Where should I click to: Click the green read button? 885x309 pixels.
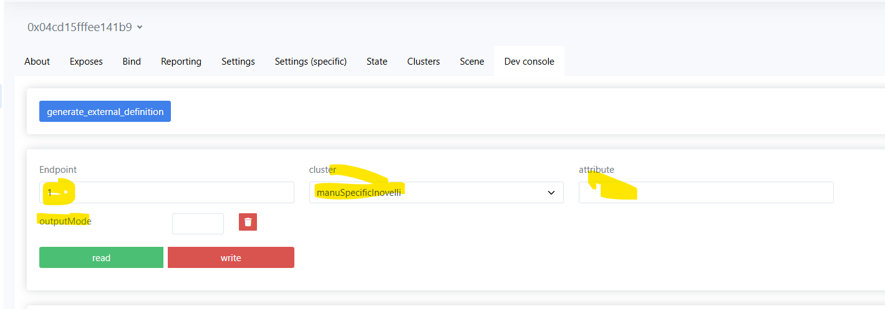101,257
